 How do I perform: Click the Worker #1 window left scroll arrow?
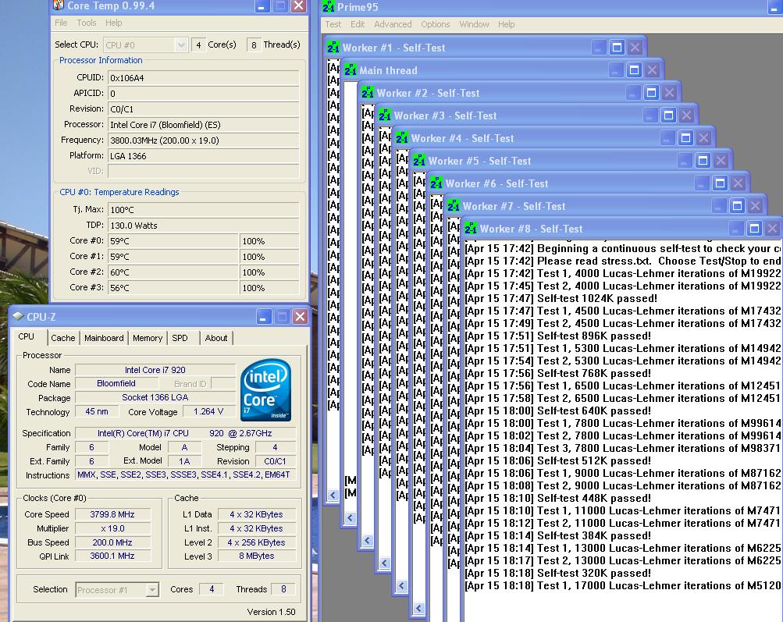pyautogui.click(x=333, y=496)
